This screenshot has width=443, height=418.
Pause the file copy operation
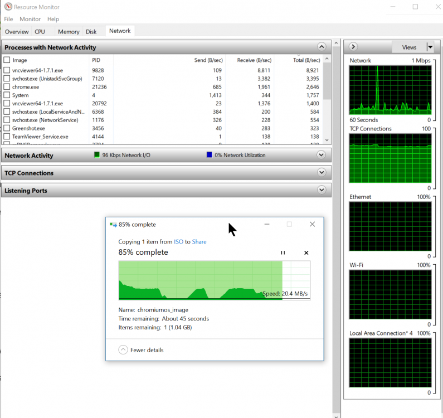click(x=283, y=252)
